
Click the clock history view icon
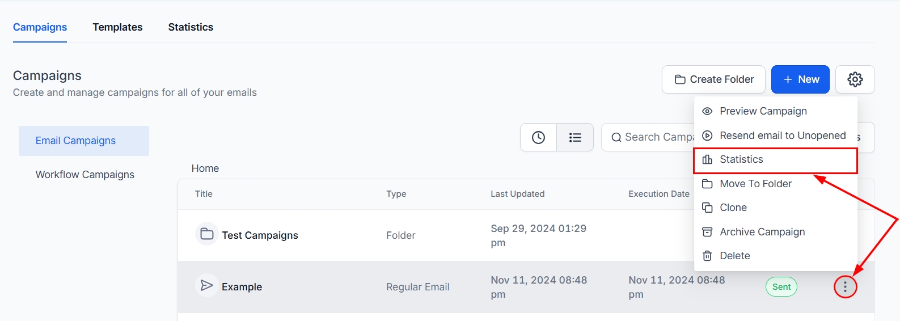click(538, 137)
